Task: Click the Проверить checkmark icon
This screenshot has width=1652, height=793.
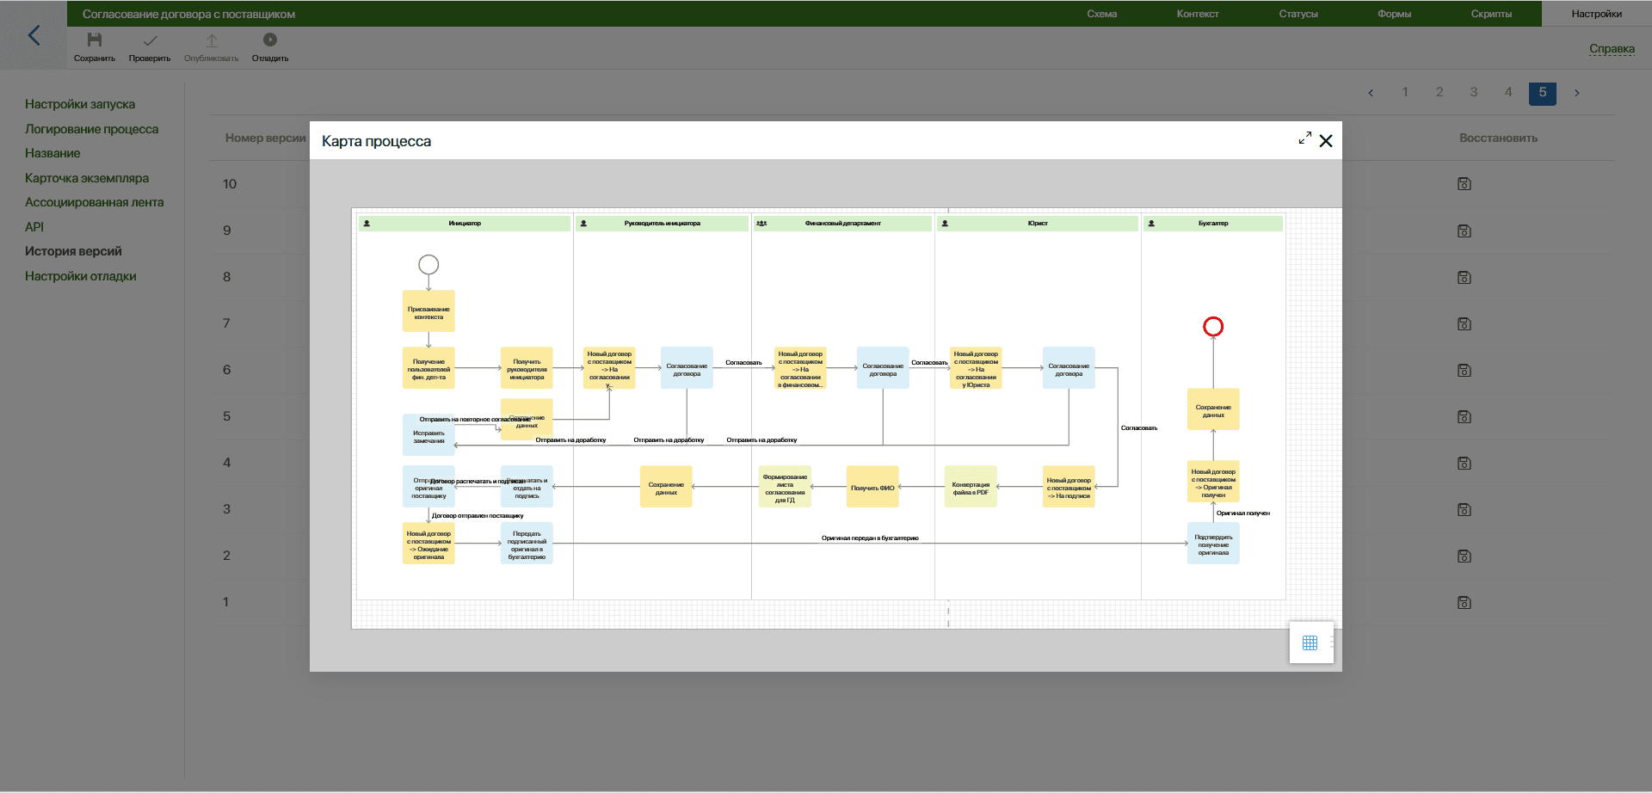Action: click(x=150, y=40)
